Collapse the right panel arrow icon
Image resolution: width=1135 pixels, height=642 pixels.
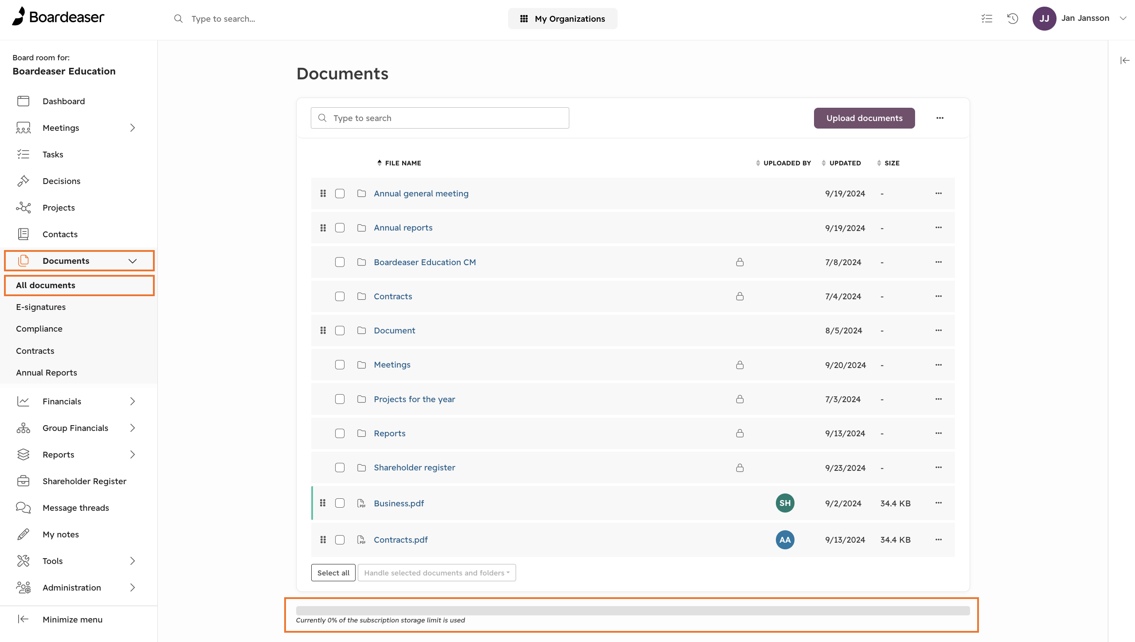pos(1125,60)
